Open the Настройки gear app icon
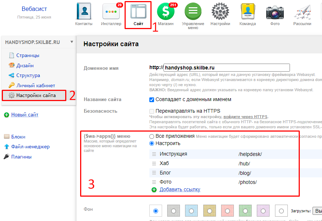 [x=220, y=12]
